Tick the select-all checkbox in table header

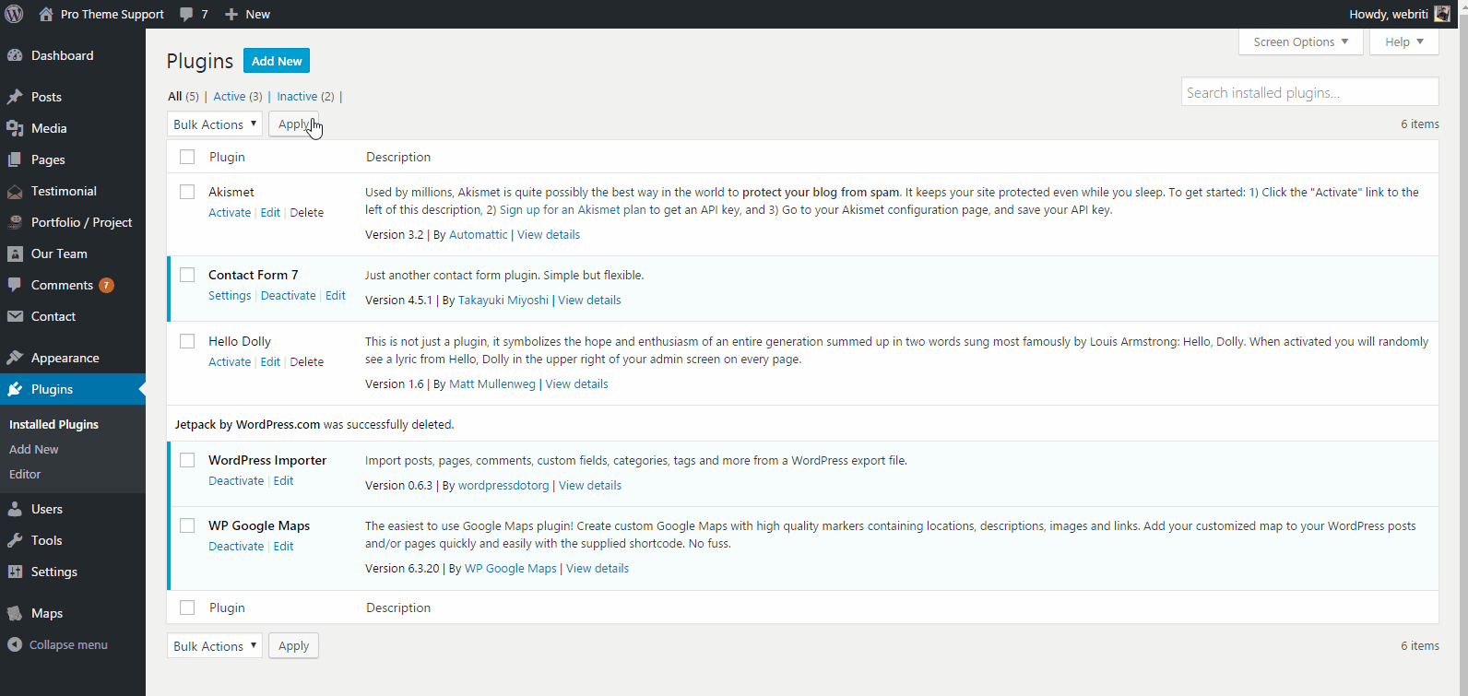(x=187, y=157)
